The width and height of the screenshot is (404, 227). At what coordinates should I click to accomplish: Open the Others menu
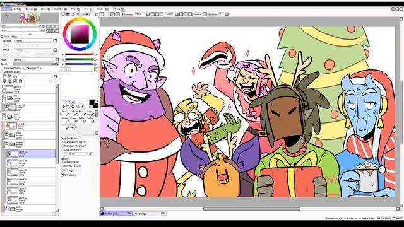(118, 9)
